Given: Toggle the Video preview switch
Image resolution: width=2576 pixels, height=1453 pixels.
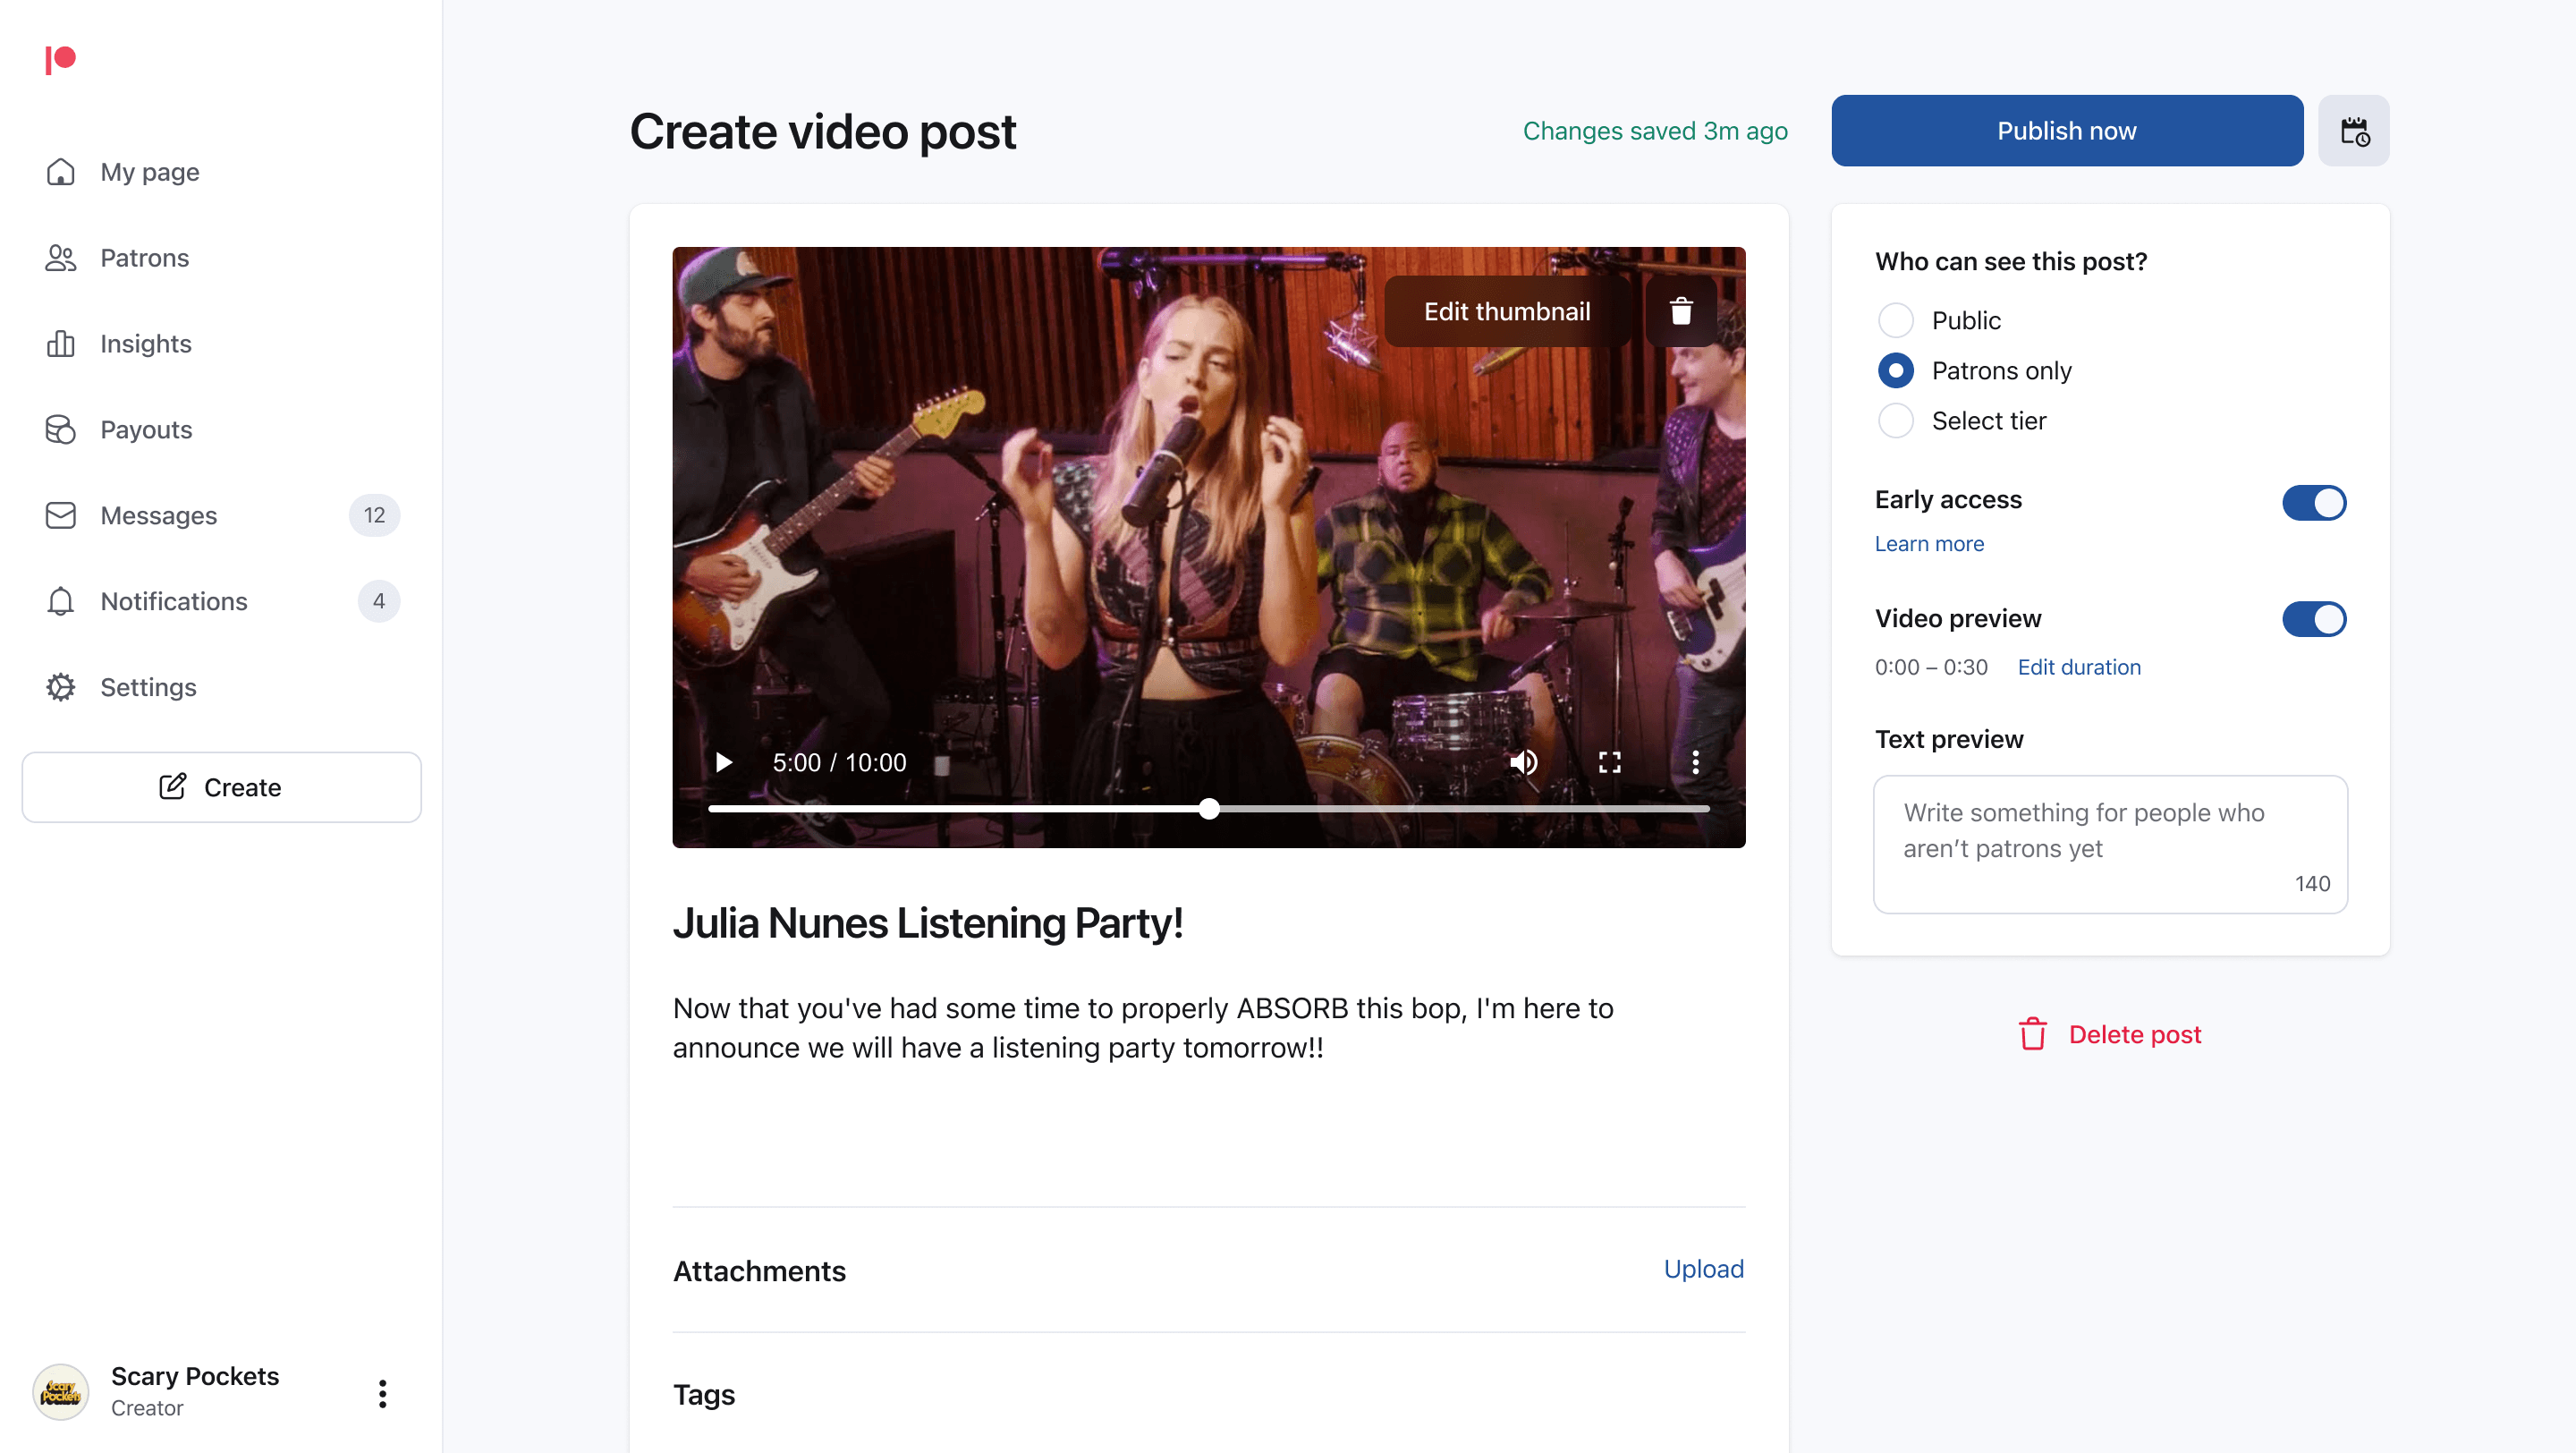Looking at the screenshot, I should click(2314, 620).
